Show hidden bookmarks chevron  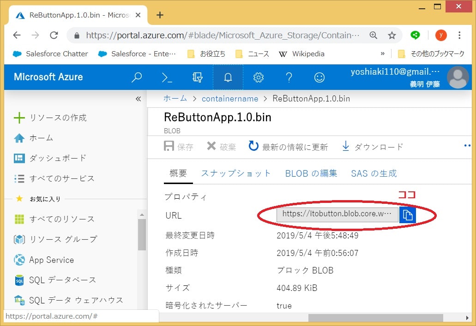pyautogui.click(x=382, y=53)
